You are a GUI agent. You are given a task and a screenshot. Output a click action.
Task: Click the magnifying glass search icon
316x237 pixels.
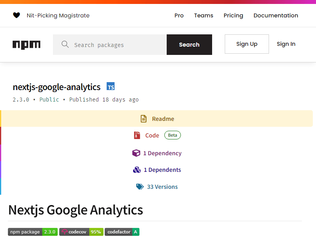[x=65, y=44]
